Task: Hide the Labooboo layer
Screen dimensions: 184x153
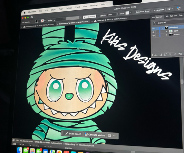Action: [x=153, y=29]
